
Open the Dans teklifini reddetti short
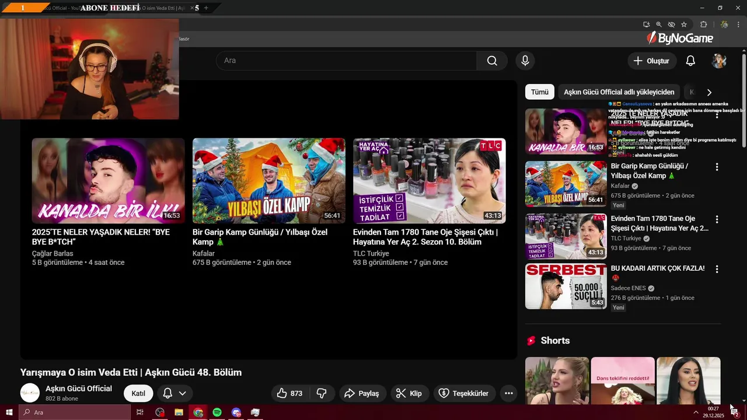point(623,381)
